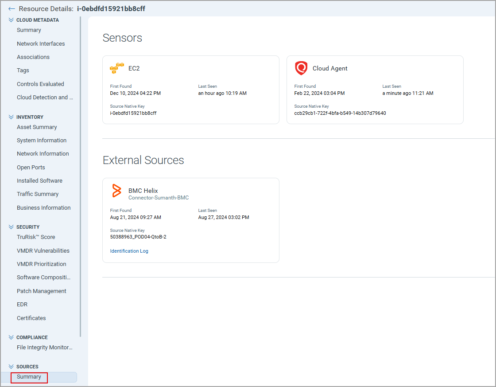Select System Information
This screenshot has height=387, width=496.
[42, 140]
